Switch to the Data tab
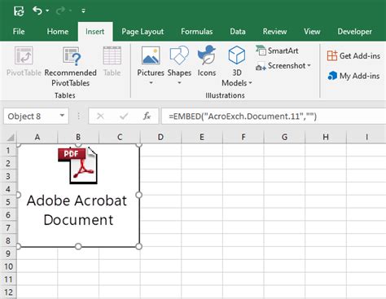 (x=238, y=32)
